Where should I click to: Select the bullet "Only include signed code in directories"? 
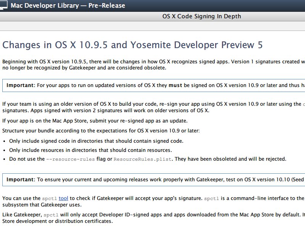(x=96, y=141)
